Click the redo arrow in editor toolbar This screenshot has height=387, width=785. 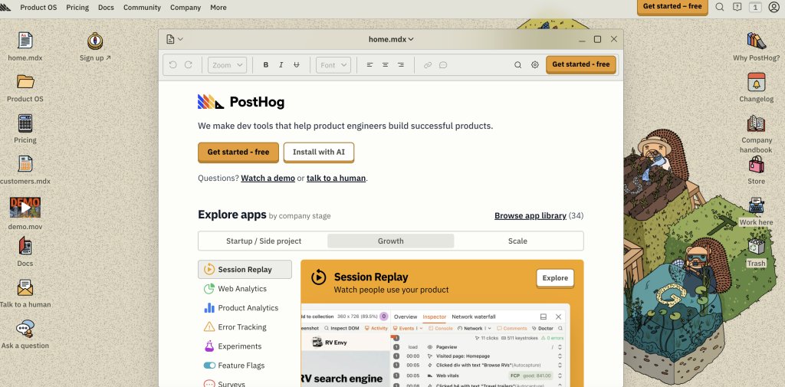[x=189, y=64]
